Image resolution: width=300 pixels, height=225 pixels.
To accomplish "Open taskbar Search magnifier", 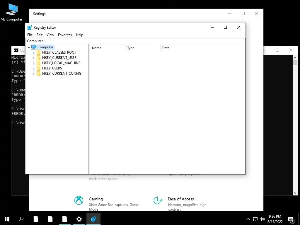I will [21, 219].
